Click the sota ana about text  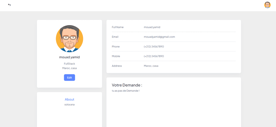click(70, 104)
